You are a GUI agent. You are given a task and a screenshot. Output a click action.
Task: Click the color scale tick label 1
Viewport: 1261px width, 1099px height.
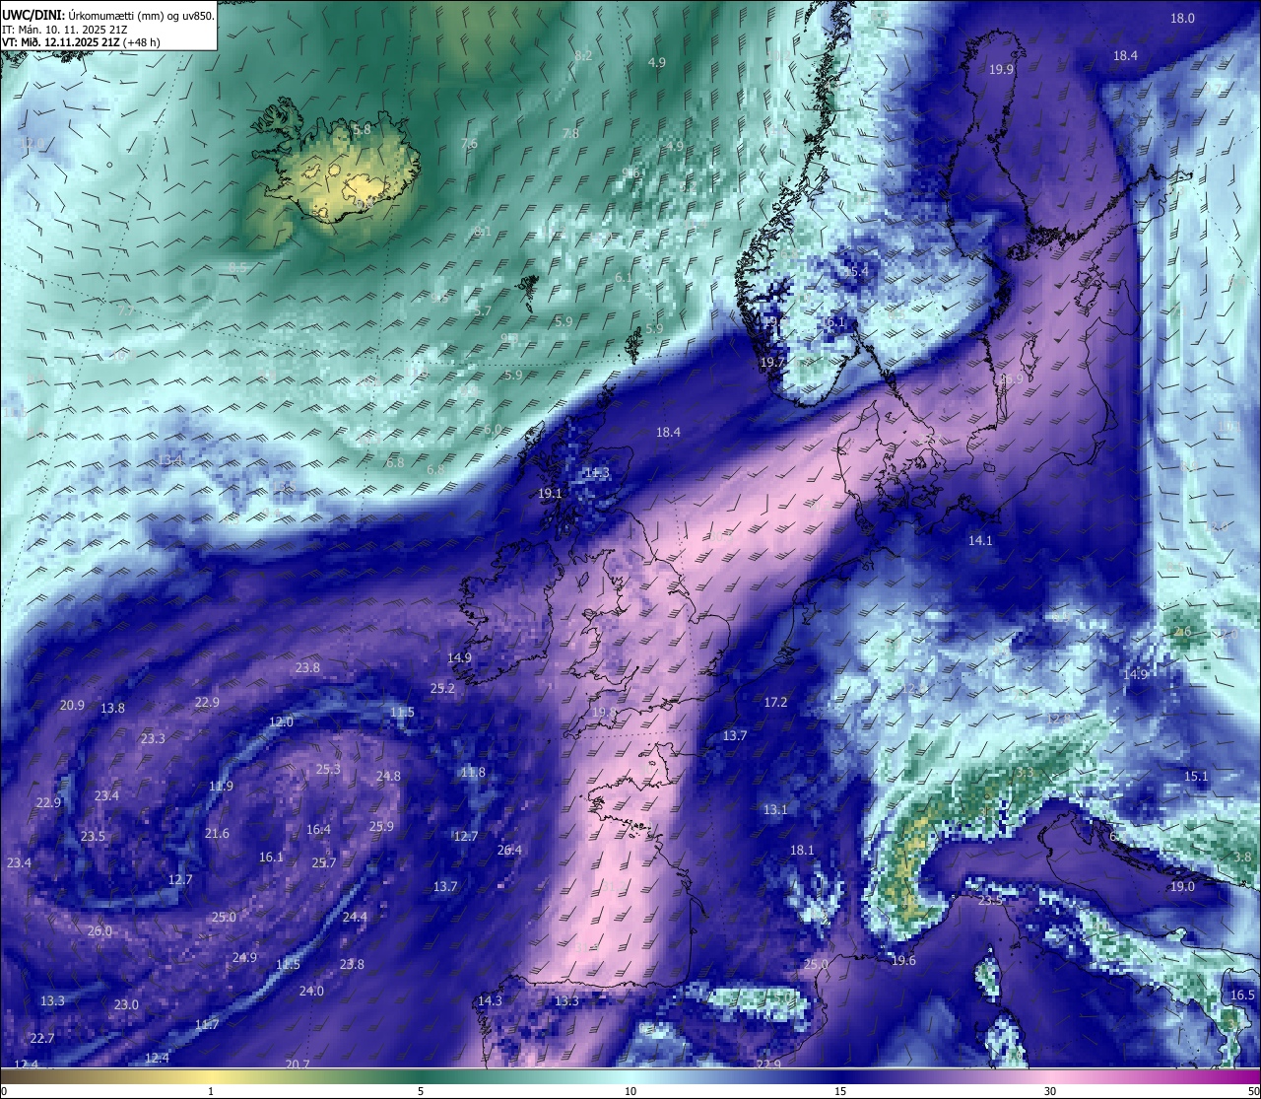[211, 1091]
